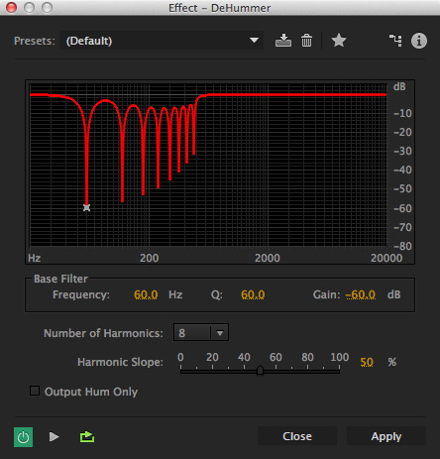Select the base Frequency value 60.0 Hz
Image resolution: width=440 pixels, height=459 pixels.
click(146, 294)
